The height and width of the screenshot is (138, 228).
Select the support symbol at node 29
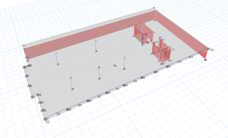28,66
